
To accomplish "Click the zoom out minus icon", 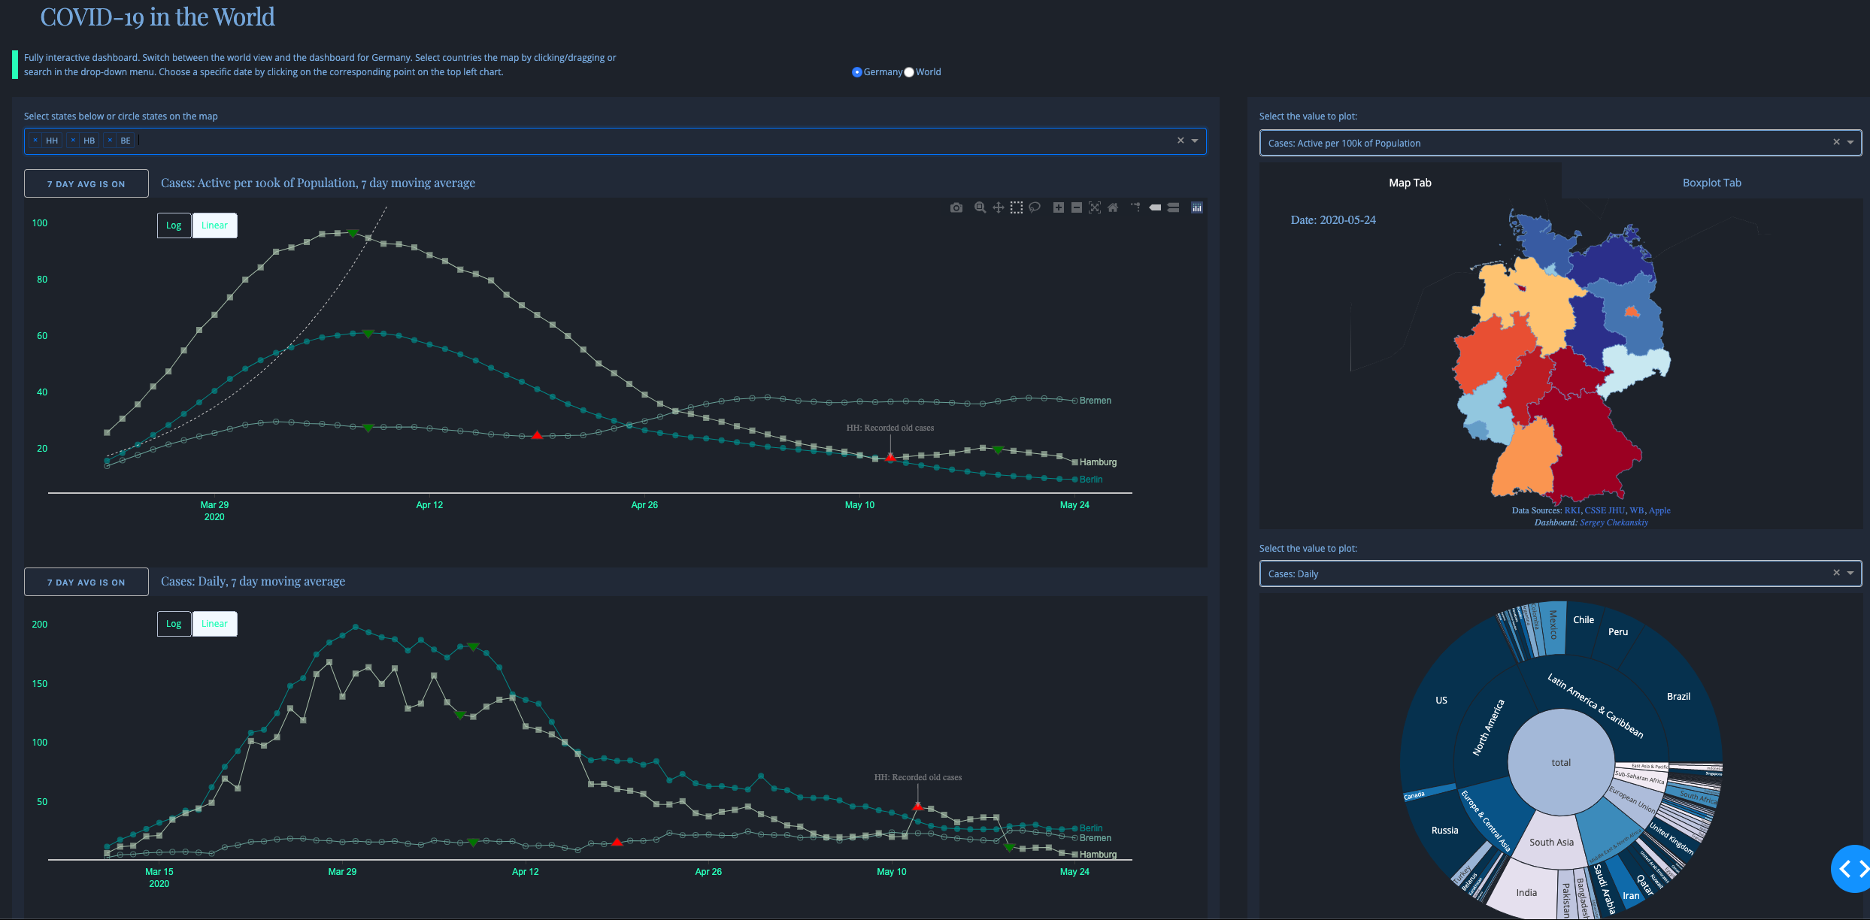I will 1077,207.
